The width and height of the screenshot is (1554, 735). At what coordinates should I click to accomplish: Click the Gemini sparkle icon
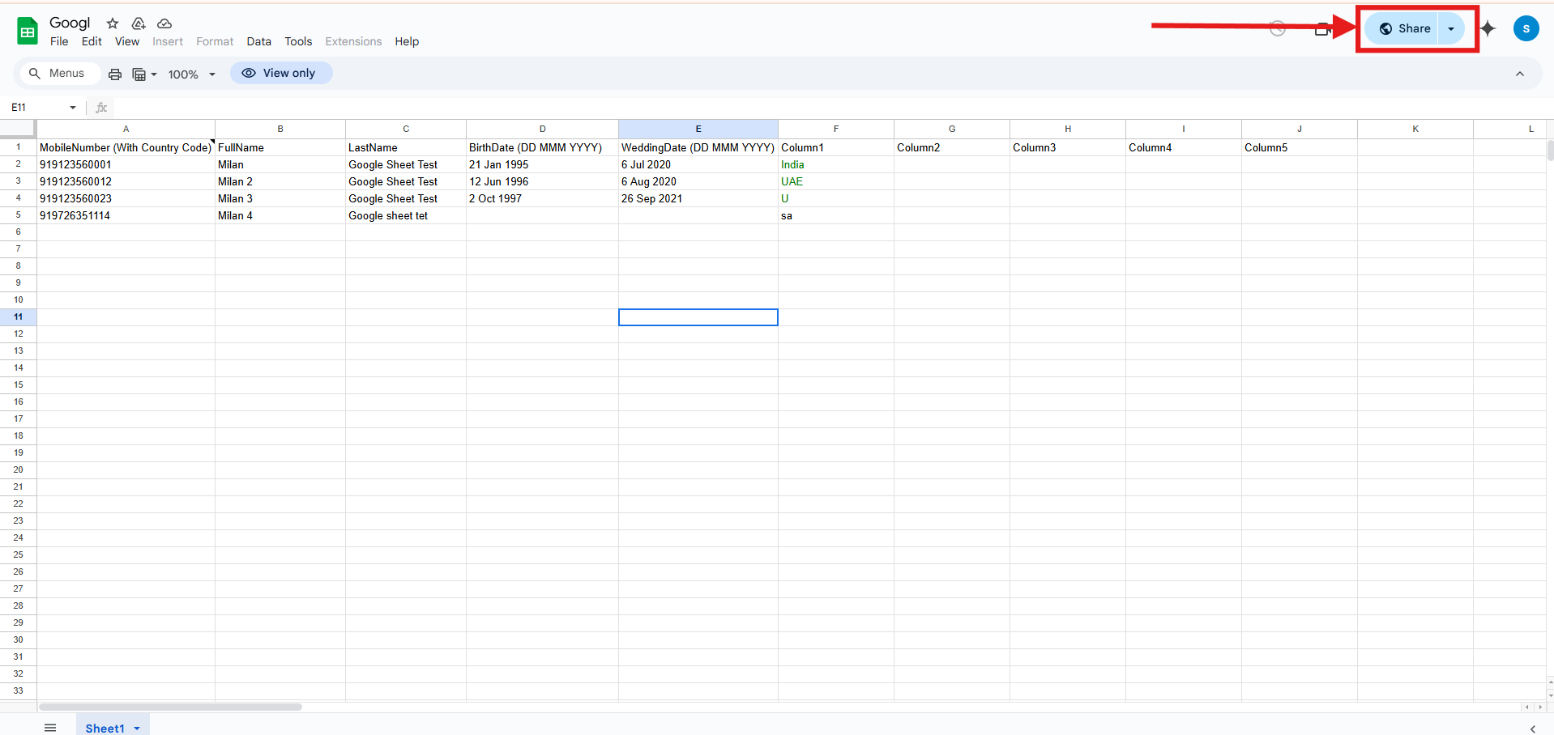(1488, 28)
